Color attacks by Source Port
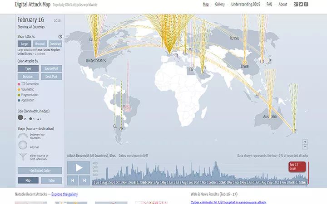Viewport: 327px width, 204px height. pos(51,68)
